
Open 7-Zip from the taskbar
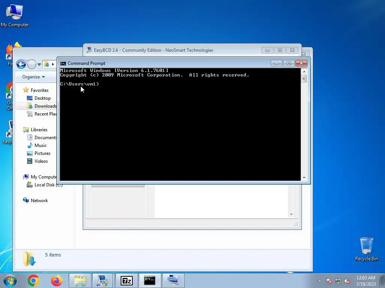127,280
